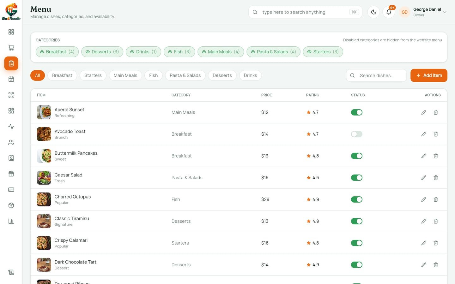This screenshot has height=284, width=455.
Task: Select the All filter tab
Action: tap(38, 75)
